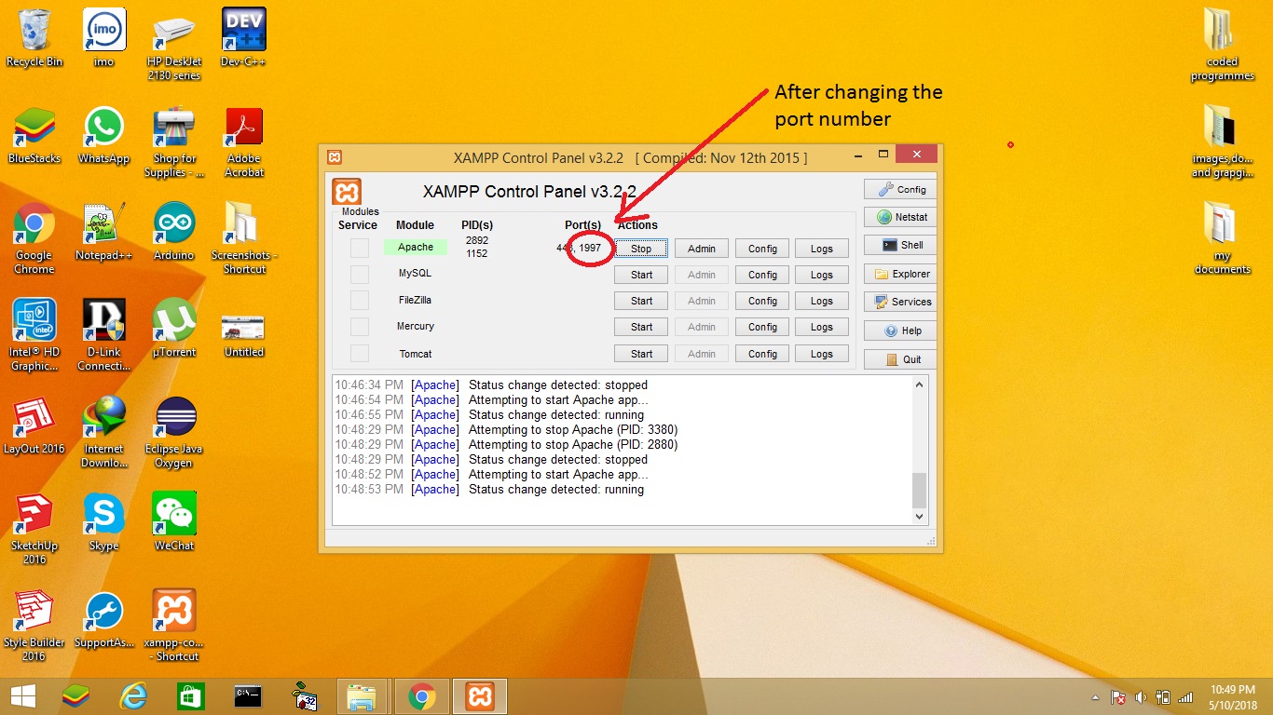Screen dimensions: 1273x715
Task: Open the Tomcat Config menu
Action: [762, 354]
